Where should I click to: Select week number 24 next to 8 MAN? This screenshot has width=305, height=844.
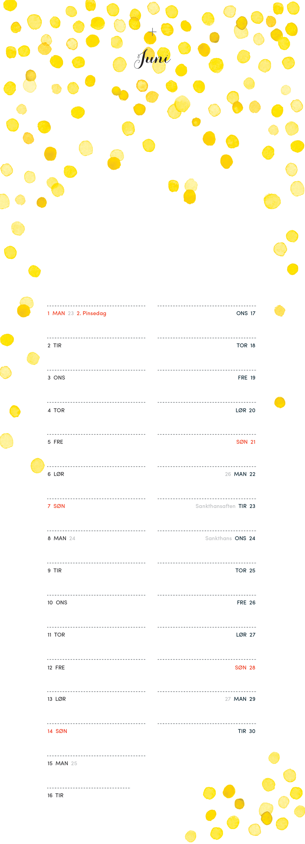(72, 538)
